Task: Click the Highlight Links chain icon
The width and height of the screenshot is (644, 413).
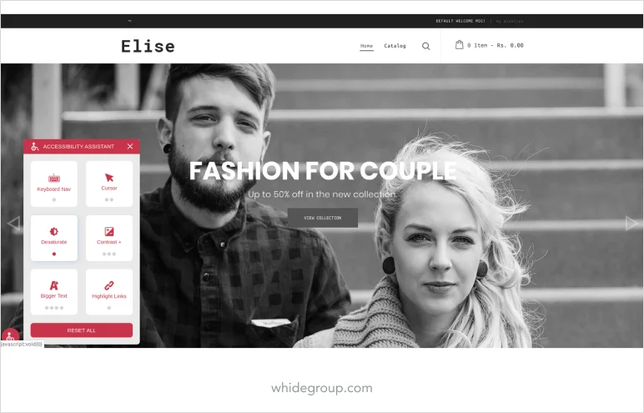Action: pos(109,285)
